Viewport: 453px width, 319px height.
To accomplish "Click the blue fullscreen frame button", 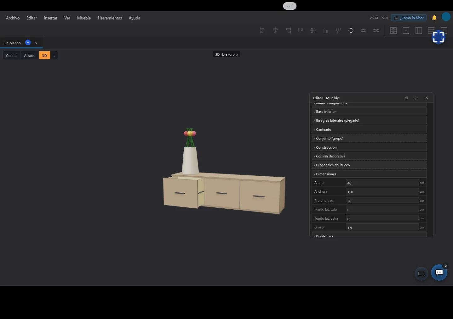I will click(439, 37).
